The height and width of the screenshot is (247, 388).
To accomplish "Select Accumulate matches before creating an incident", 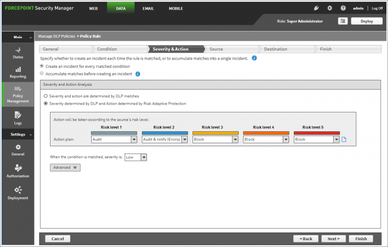I will pos(42,73).
